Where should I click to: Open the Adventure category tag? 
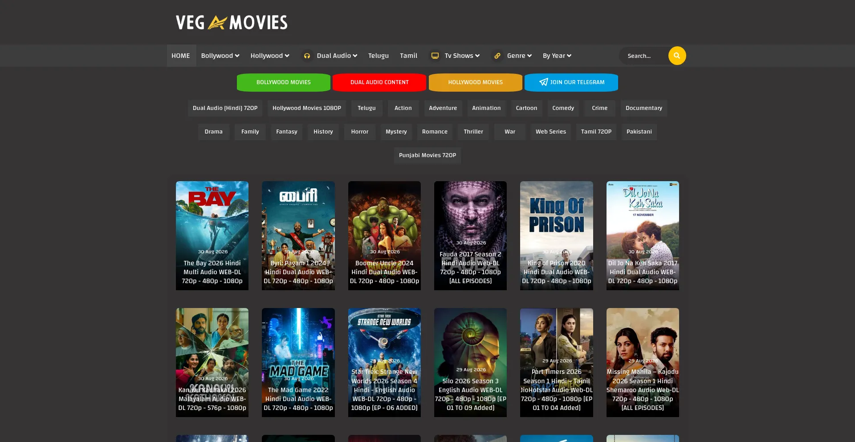(x=443, y=108)
